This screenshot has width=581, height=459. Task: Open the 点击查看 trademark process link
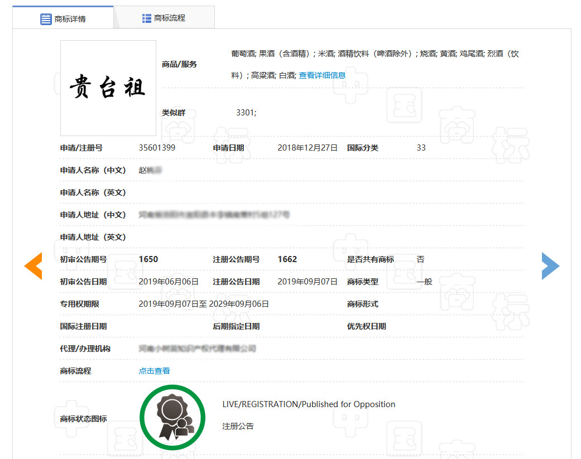[154, 371]
